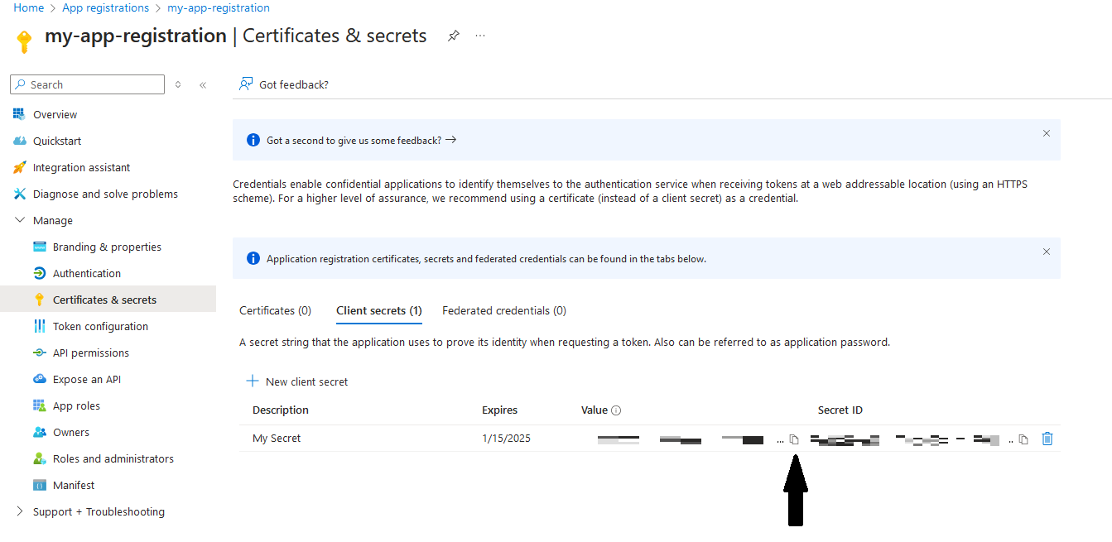Copy the Secret ID to clipboard
Viewport: 1112px width, 542px height.
pos(1023,439)
